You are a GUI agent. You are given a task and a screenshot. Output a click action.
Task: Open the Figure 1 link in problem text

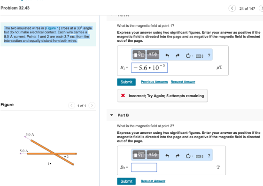tap(52, 28)
